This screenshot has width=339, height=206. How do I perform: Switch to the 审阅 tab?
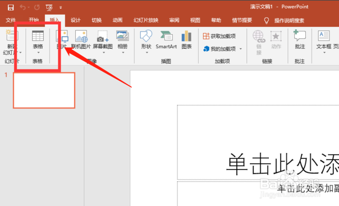[174, 20]
